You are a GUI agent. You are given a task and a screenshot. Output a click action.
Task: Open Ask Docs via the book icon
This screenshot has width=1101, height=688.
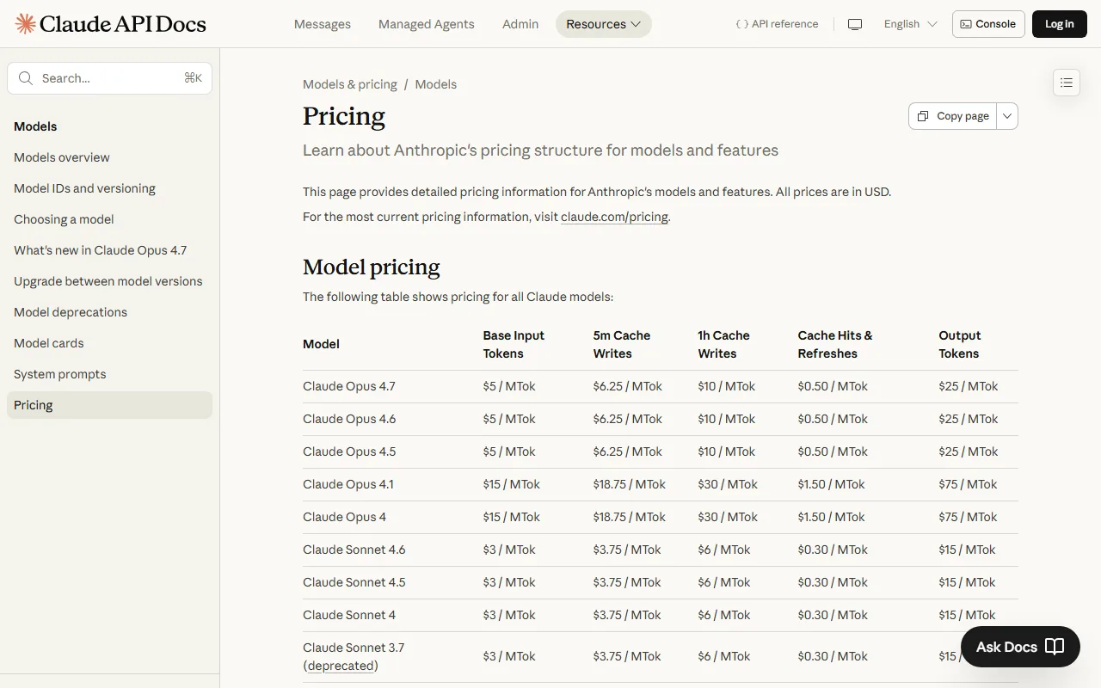(1055, 647)
